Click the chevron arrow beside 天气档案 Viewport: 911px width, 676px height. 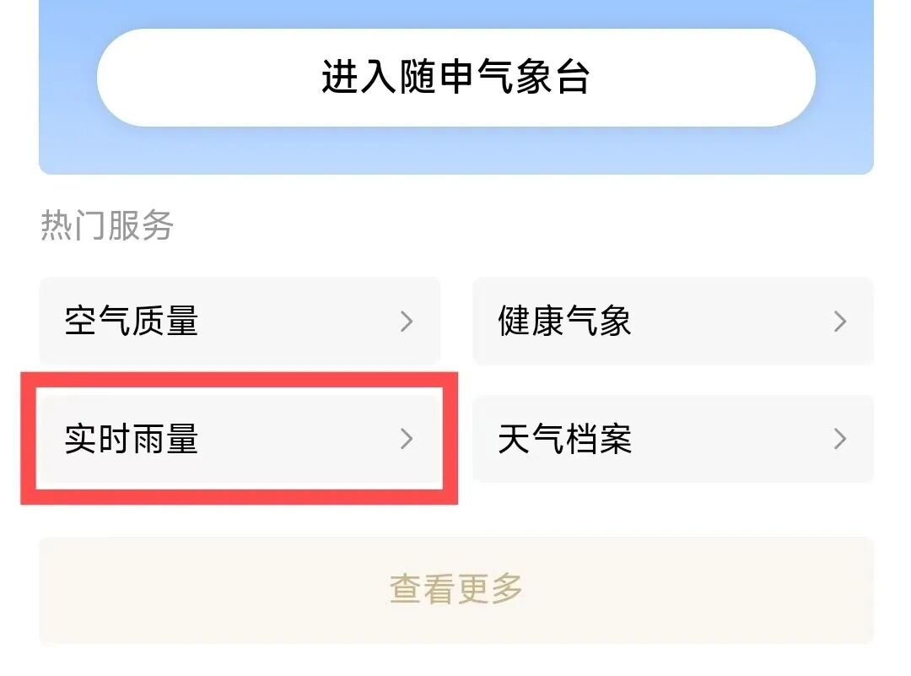(x=839, y=439)
